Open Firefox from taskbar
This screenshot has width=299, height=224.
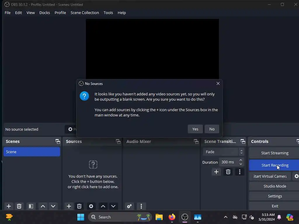click(172, 217)
